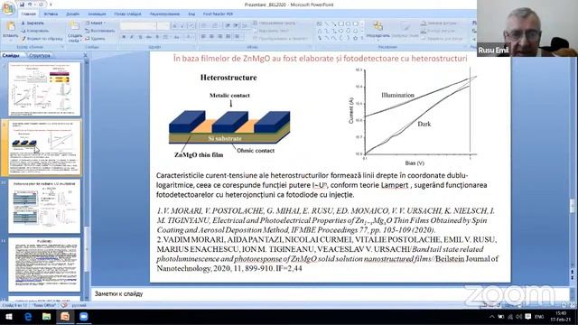The width and height of the screenshot is (578, 325).
Task: Open Буфер обмена dialog launcher
Action: [62, 47]
